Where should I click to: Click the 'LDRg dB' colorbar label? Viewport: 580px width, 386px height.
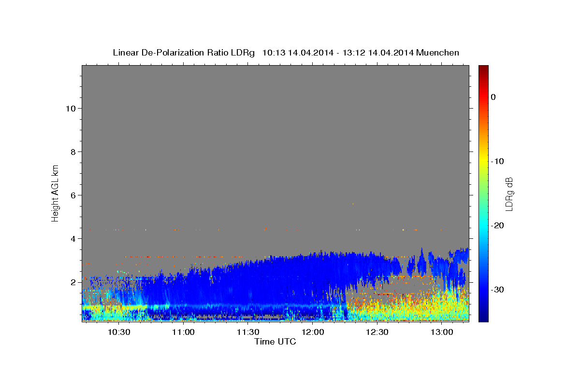tap(509, 194)
